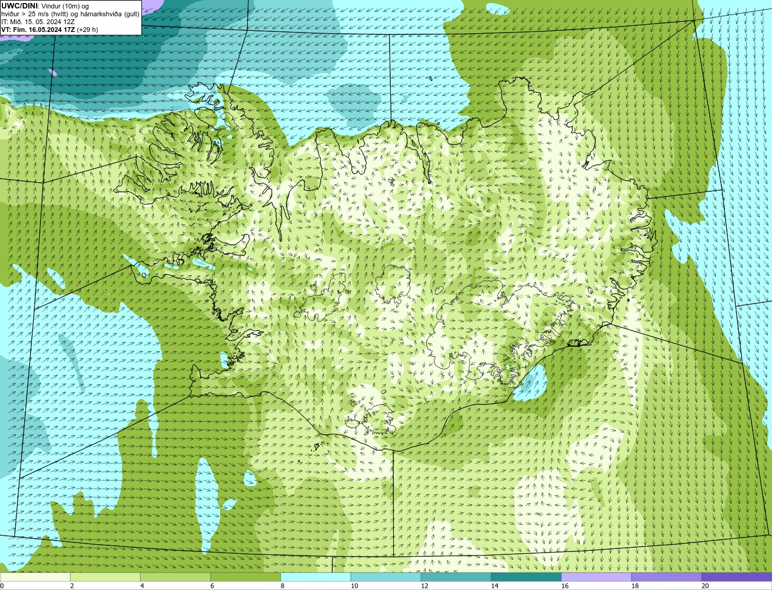Click the 4–6 m/s green legend swatch

[x=176, y=577]
